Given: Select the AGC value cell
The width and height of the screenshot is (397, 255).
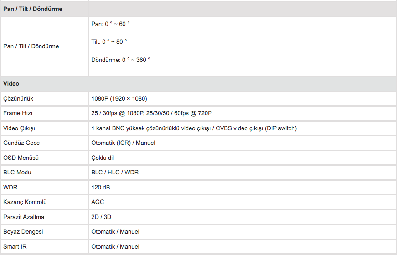Looking at the screenshot, I should 242,202.
